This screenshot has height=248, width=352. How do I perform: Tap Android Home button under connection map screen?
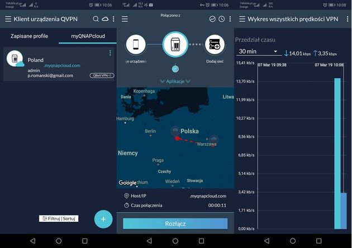point(175,241)
